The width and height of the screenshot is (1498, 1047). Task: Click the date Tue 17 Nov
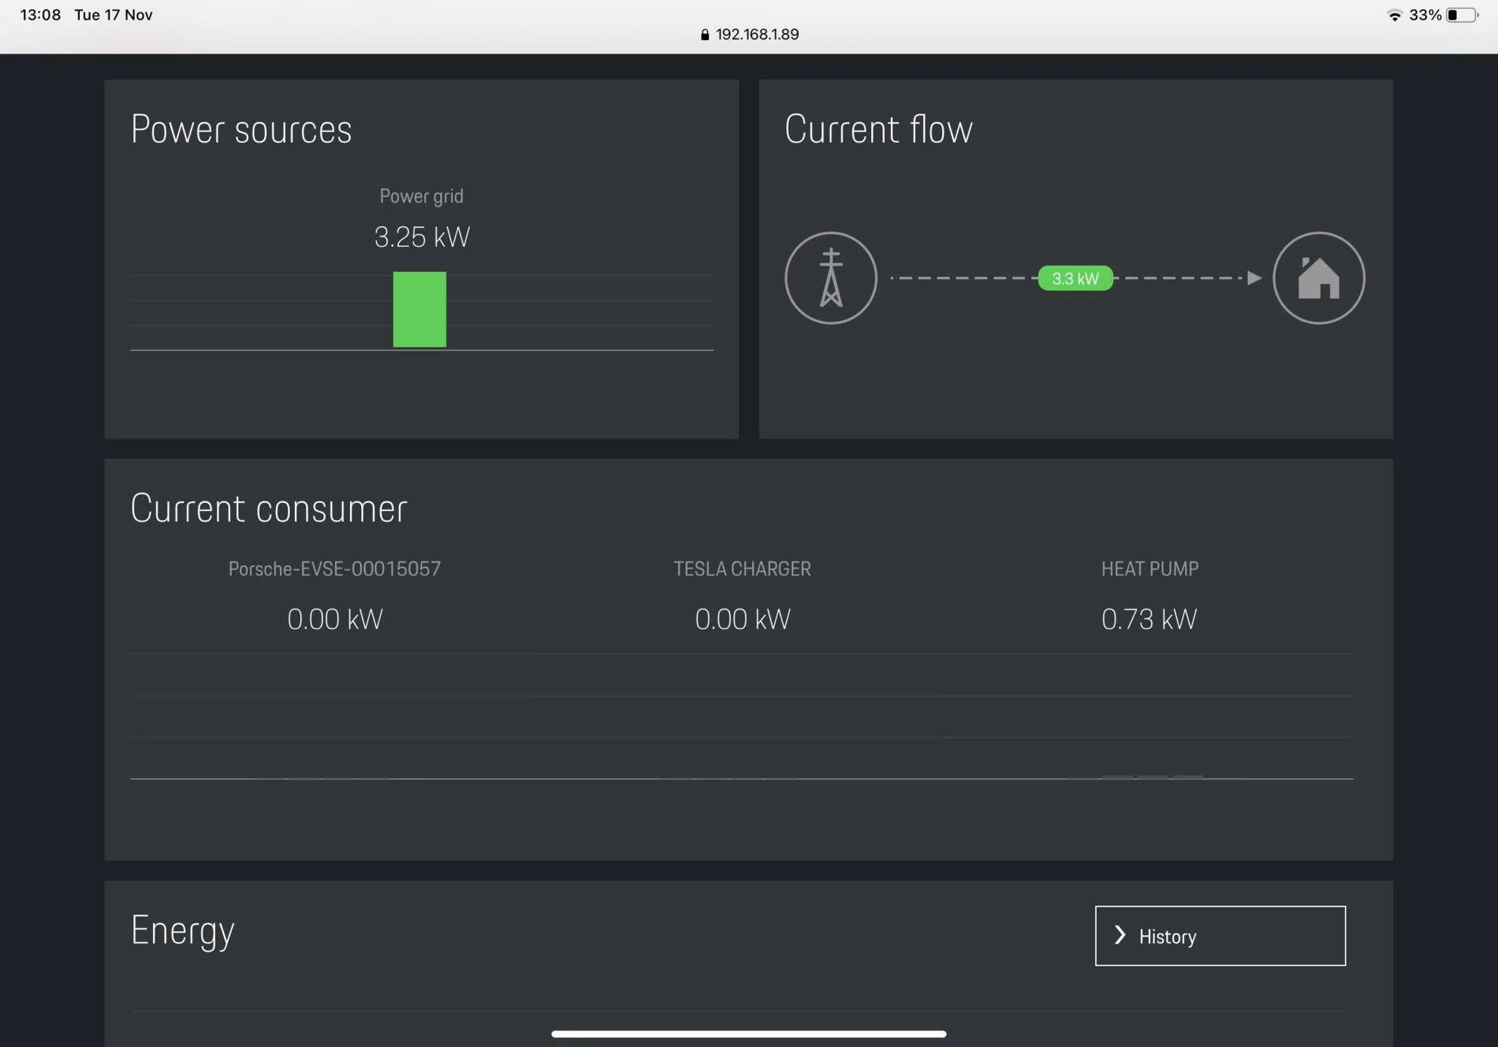coord(114,15)
